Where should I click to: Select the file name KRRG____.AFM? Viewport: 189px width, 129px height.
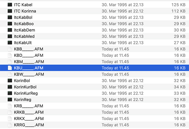pos(29,125)
